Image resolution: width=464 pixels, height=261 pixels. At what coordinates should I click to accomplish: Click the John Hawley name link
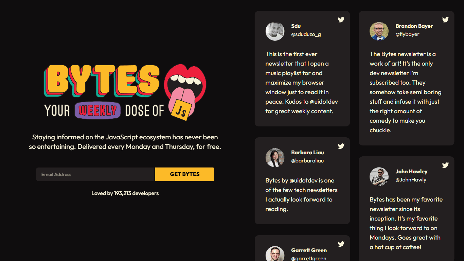(411, 172)
